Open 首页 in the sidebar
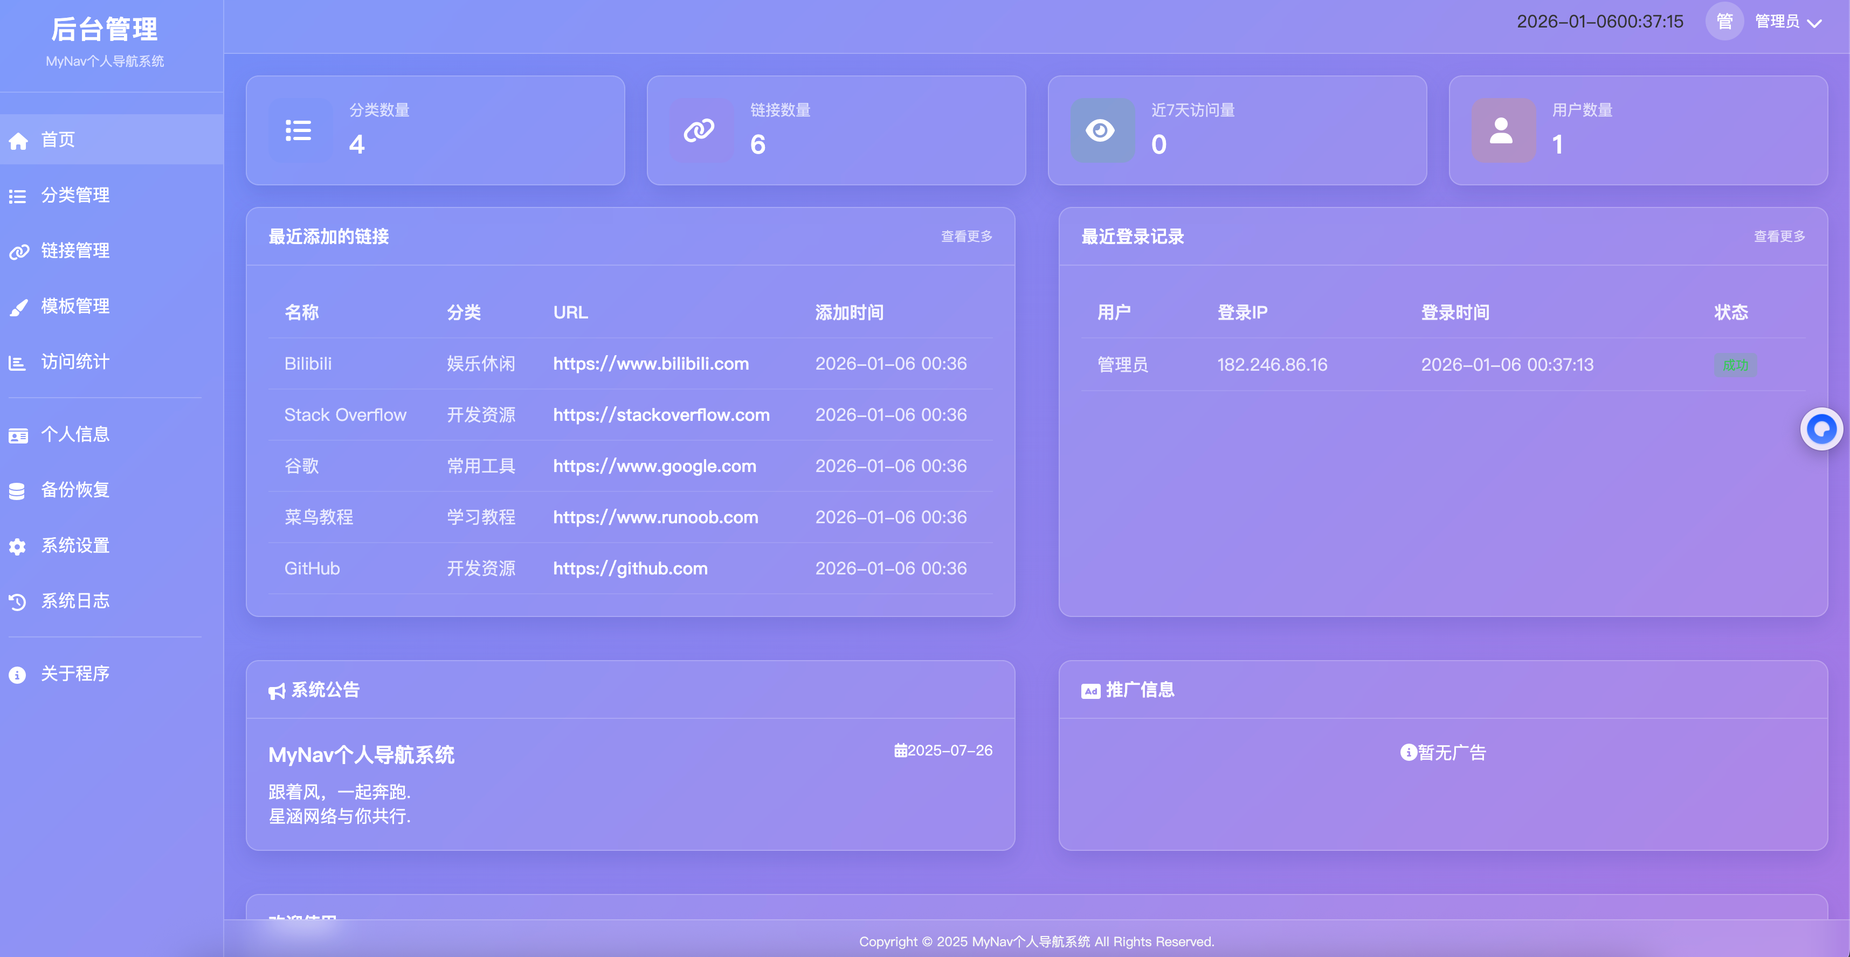1850x957 pixels. coord(112,139)
